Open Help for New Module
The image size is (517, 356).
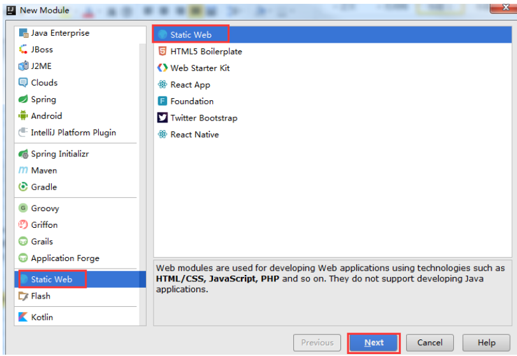[486, 343]
